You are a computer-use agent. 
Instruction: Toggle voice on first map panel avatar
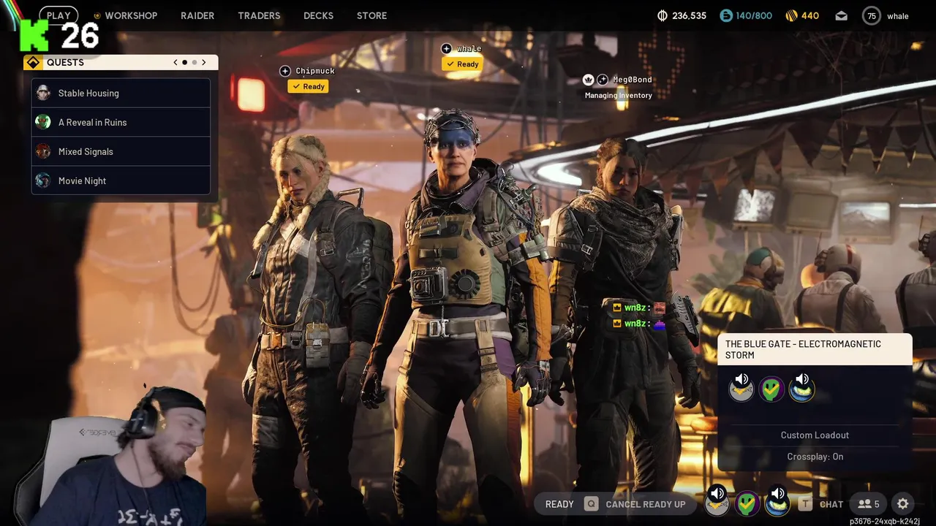click(741, 379)
